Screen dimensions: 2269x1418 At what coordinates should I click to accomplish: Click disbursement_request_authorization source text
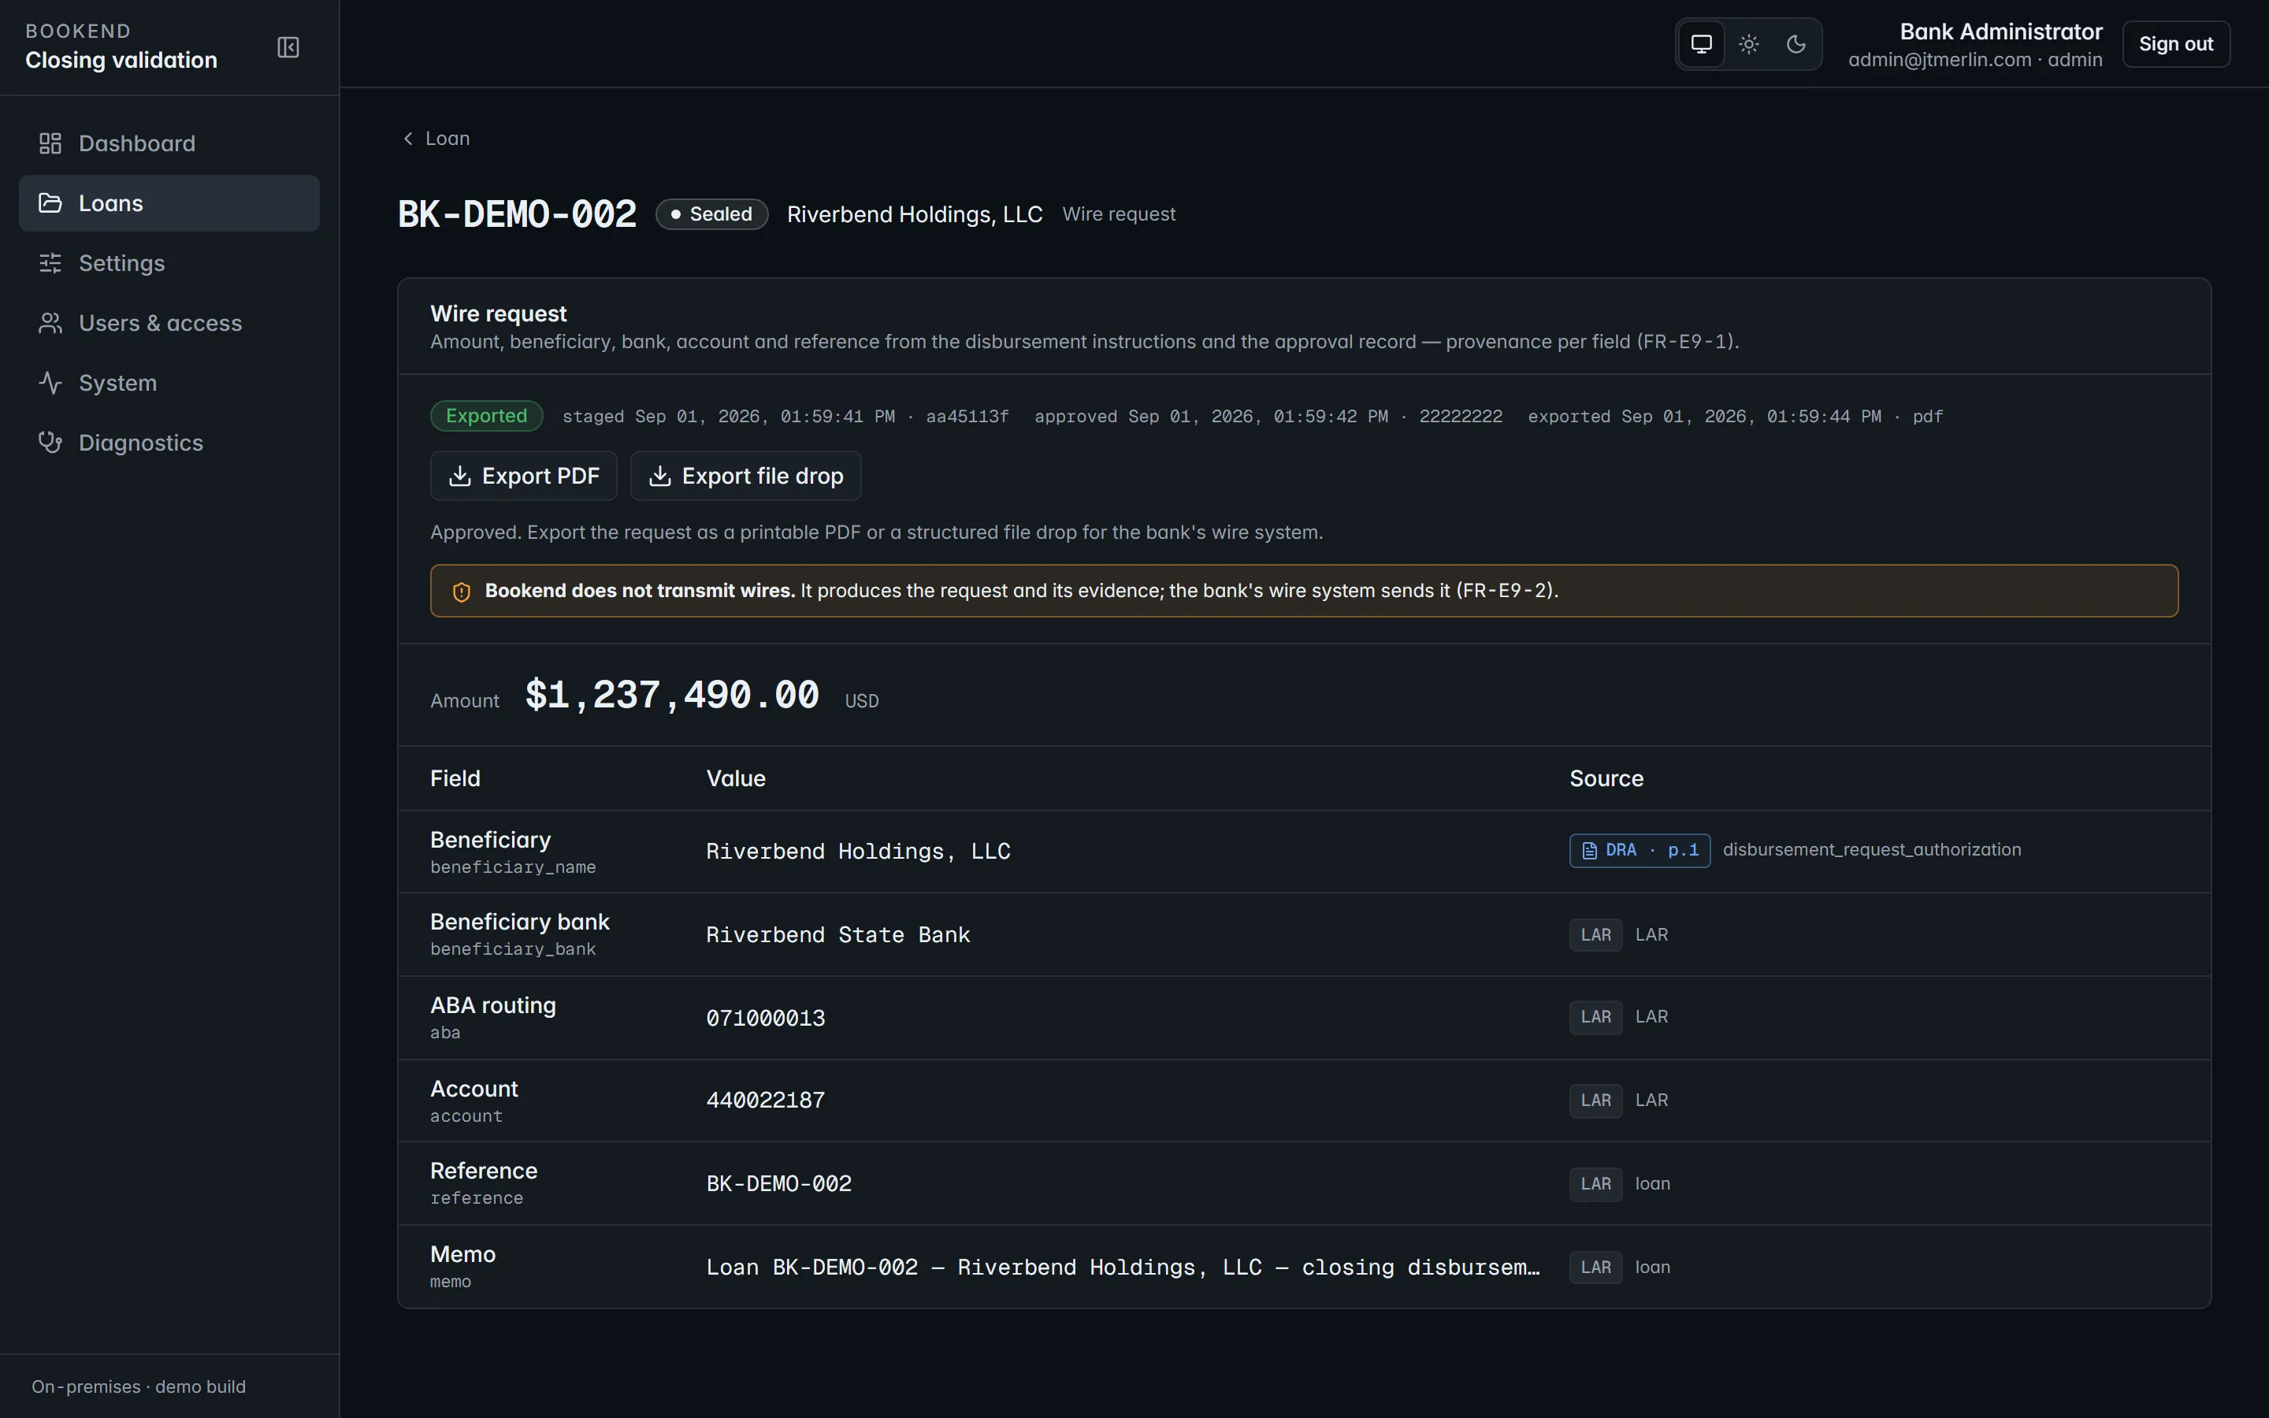click(x=1871, y=851)
